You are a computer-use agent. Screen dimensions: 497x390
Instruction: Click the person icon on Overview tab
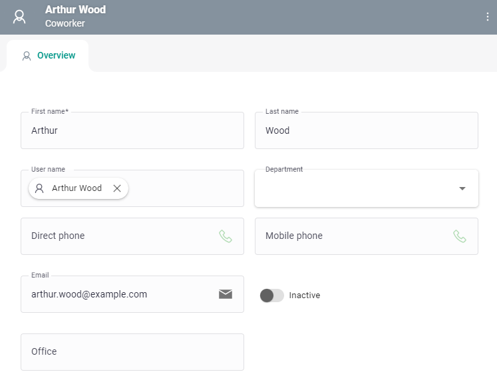(27, 56)
